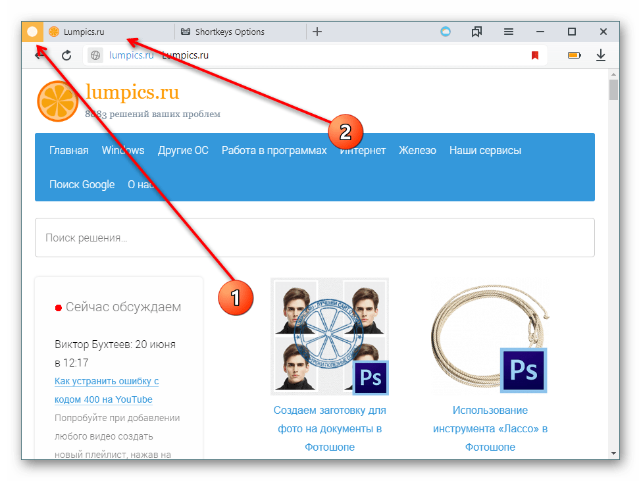The height and width of the screenshot is (481, 641).
Task: Click the scrollbar down arrow
Action: pos(613,453)
